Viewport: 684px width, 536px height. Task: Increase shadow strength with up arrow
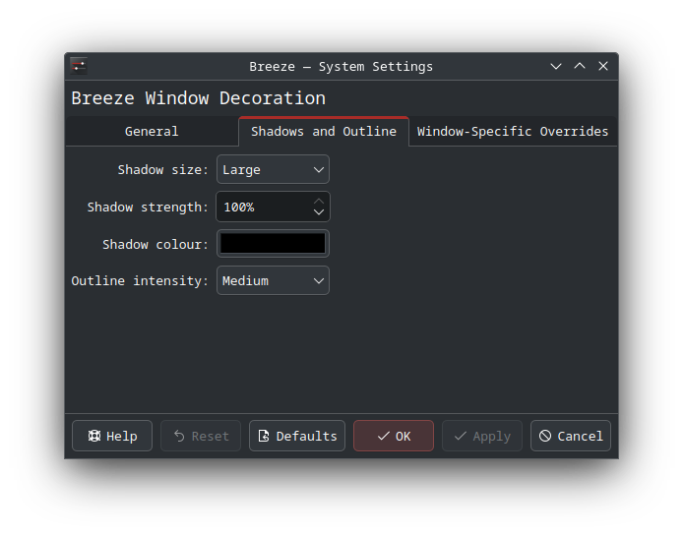(319, 202)
